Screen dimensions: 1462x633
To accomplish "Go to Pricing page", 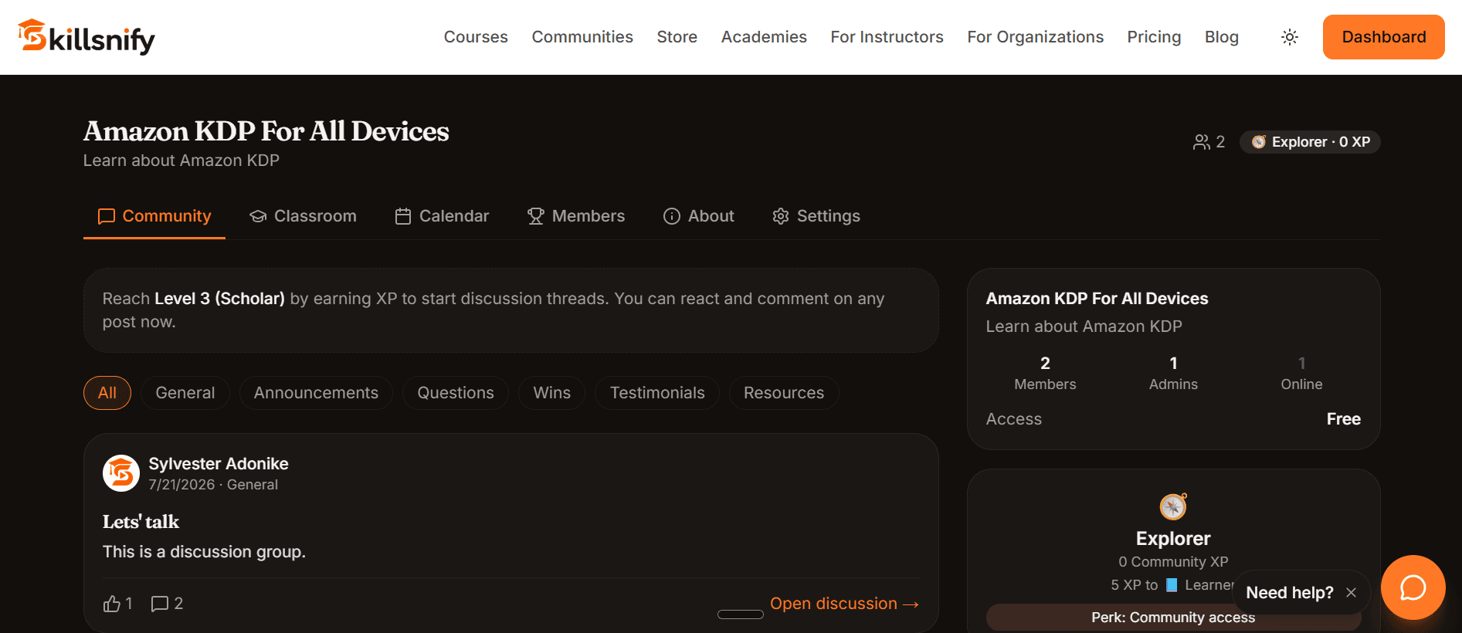I will [x=1154, y=37].
